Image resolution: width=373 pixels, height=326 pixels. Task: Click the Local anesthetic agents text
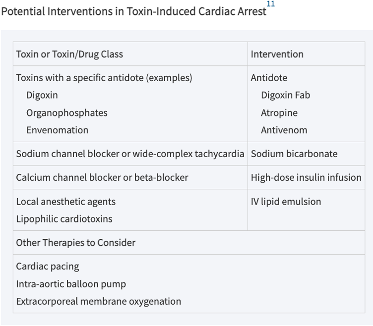coord(66,202)
